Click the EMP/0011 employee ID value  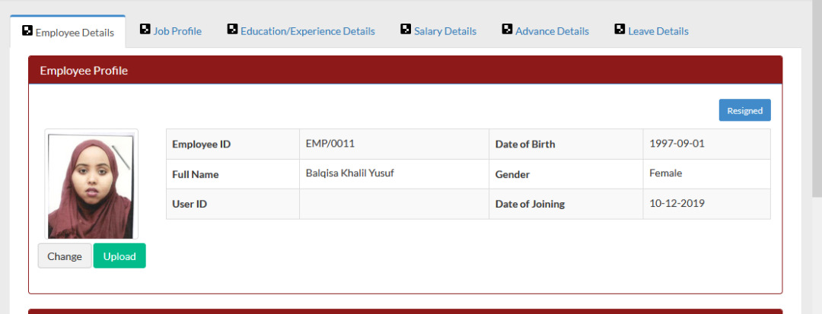pyautogui.click(x=330, y=144)
